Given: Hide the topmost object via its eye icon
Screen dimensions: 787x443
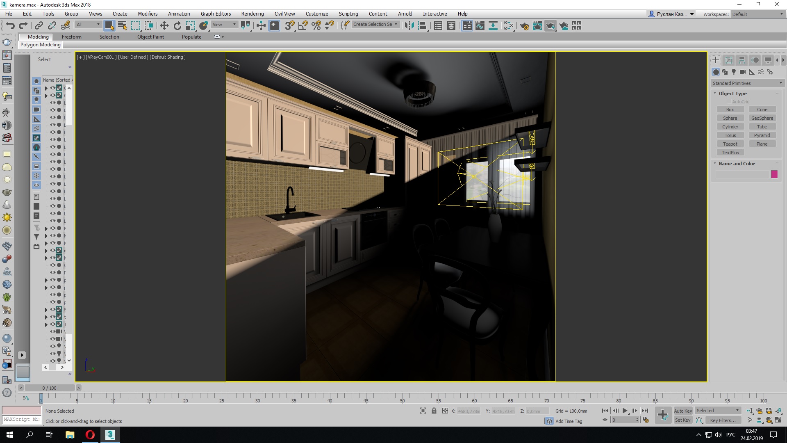Looking at the screenshot, I should 53,88.
